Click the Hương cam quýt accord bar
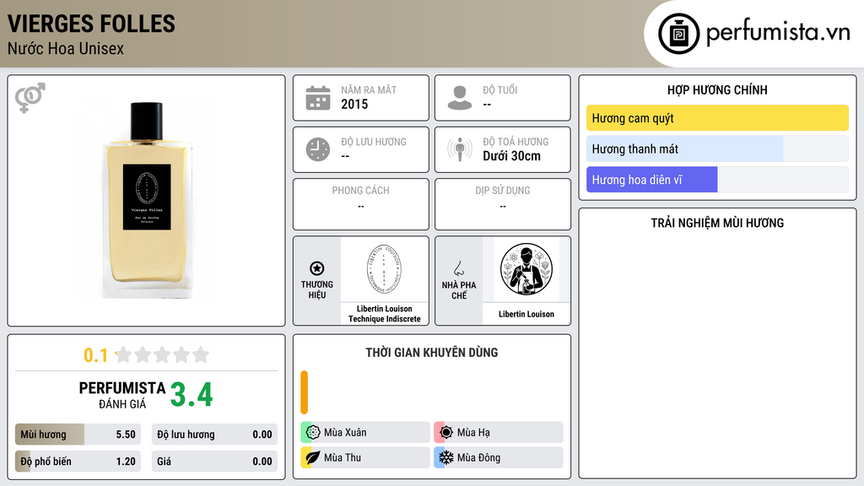Image resolution: width=864 pixels, height=486 pixels. point(717,118)
